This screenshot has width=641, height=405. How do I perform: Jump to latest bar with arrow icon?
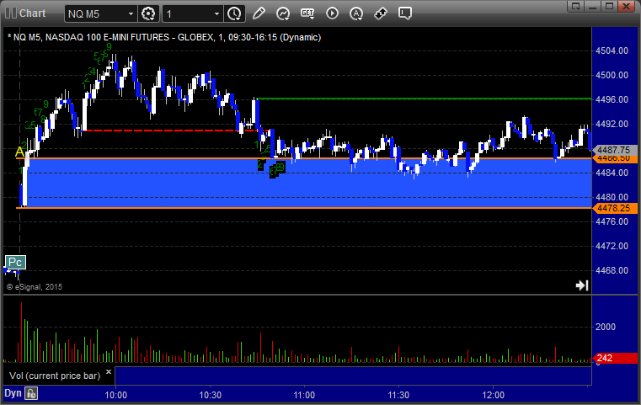tap(582, 285)
